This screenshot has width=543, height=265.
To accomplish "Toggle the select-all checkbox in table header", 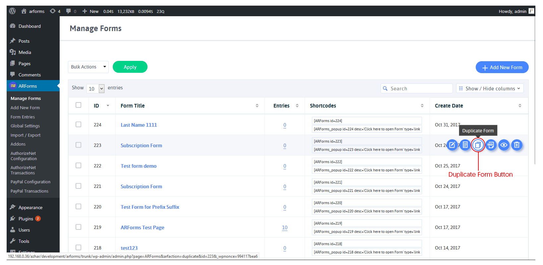I will point(79,105).
